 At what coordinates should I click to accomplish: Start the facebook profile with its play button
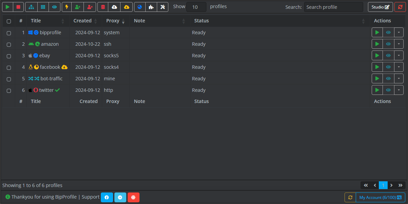(x=377, y=67)
